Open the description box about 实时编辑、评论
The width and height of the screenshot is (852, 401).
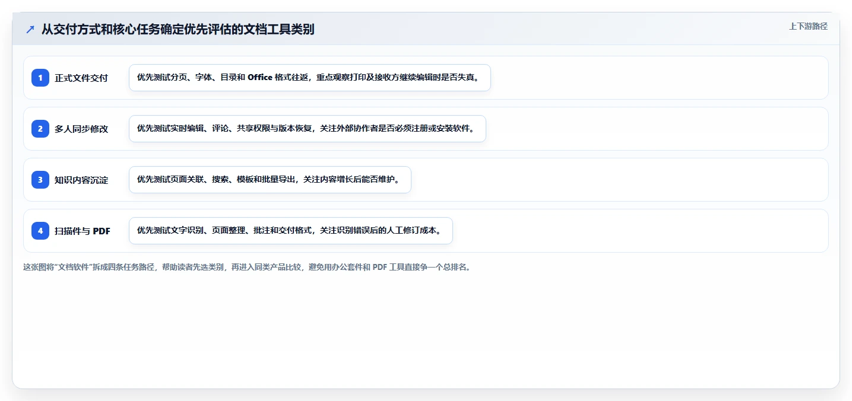tap(308, 129)
